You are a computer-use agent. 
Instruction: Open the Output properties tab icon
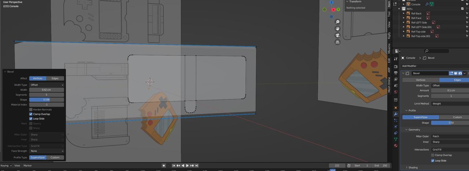(x=395, y=73)
